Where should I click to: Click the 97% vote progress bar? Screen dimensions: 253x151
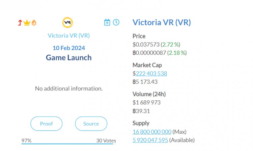69,144
